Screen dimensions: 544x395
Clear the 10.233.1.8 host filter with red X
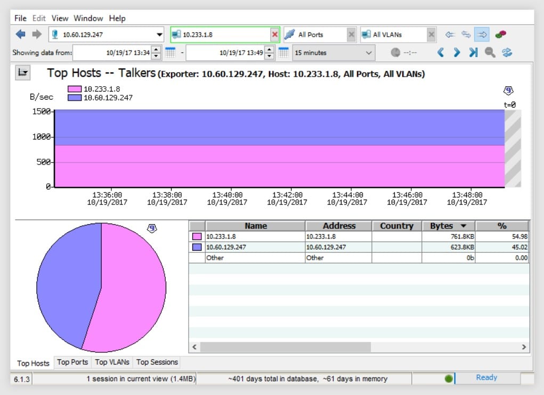pos(275,34)
